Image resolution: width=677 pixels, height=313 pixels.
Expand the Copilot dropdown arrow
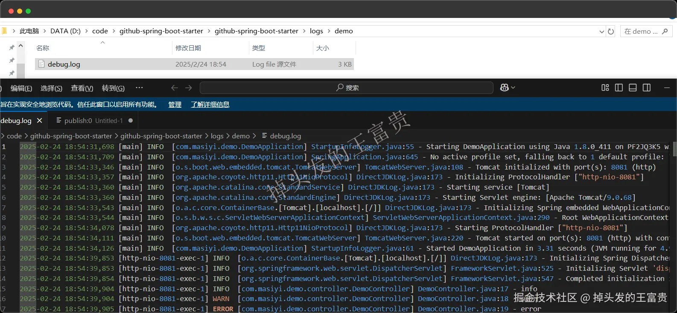(x=513, y=88)
